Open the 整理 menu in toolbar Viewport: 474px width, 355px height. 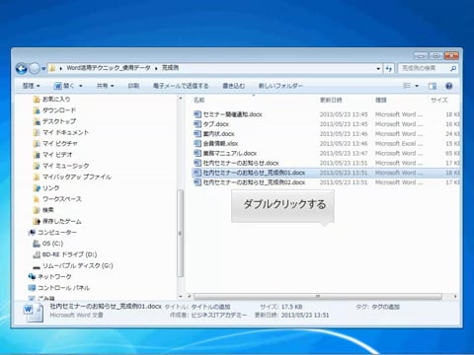pos(31,86)
